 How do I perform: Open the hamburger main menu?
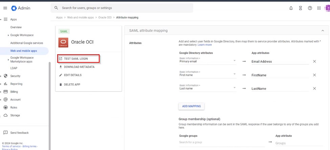pos(5,8)
